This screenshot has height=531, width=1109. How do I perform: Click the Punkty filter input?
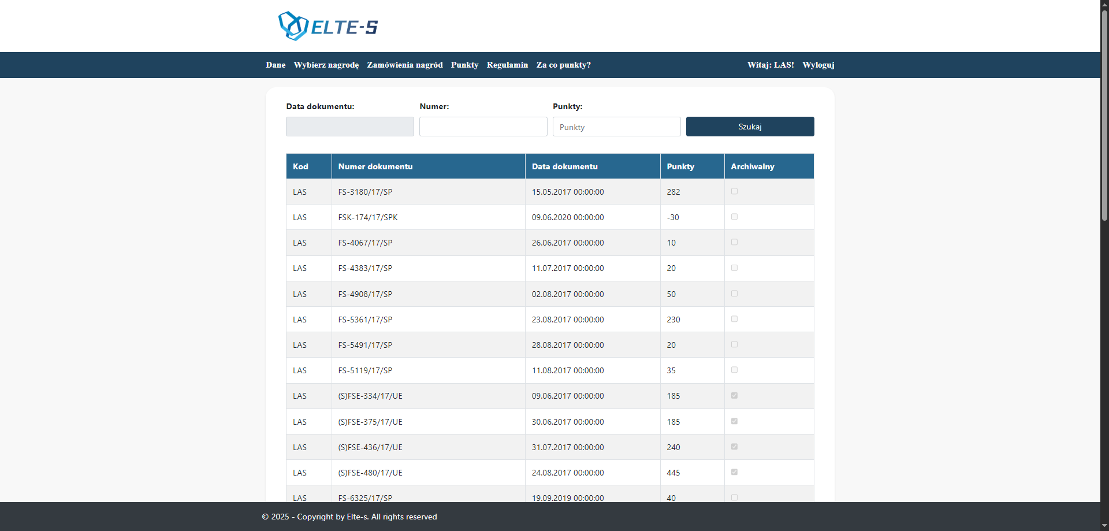[x=616, y=127]
